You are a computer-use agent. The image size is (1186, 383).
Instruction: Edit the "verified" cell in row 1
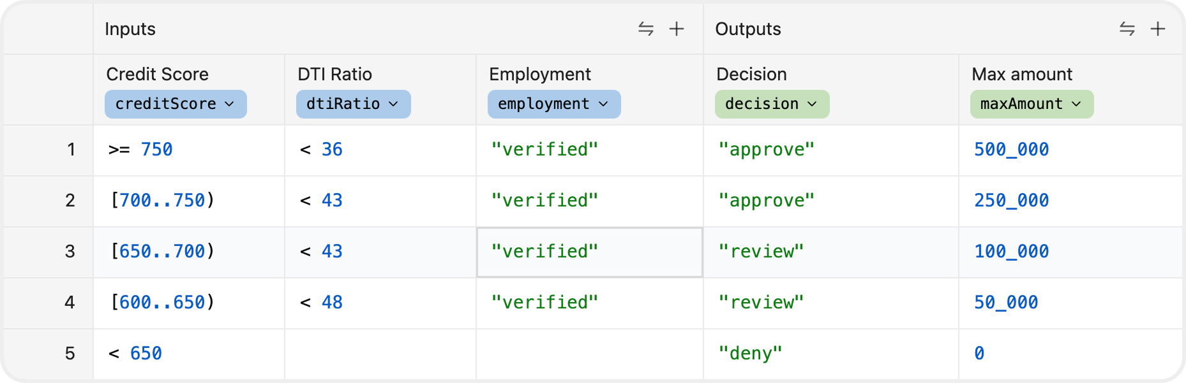pos(590,150)
